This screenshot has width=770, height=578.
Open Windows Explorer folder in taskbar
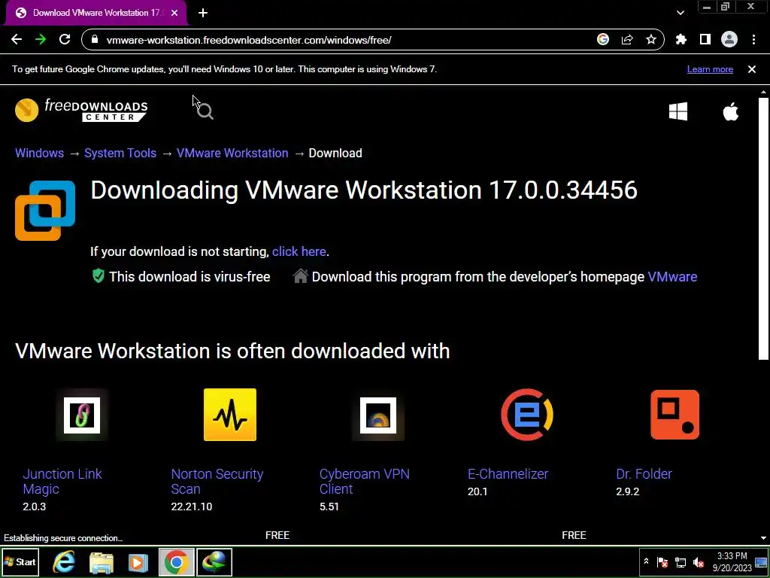(102, 562)
